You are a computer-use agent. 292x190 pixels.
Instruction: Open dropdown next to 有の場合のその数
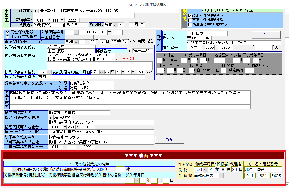pos(14,169)
